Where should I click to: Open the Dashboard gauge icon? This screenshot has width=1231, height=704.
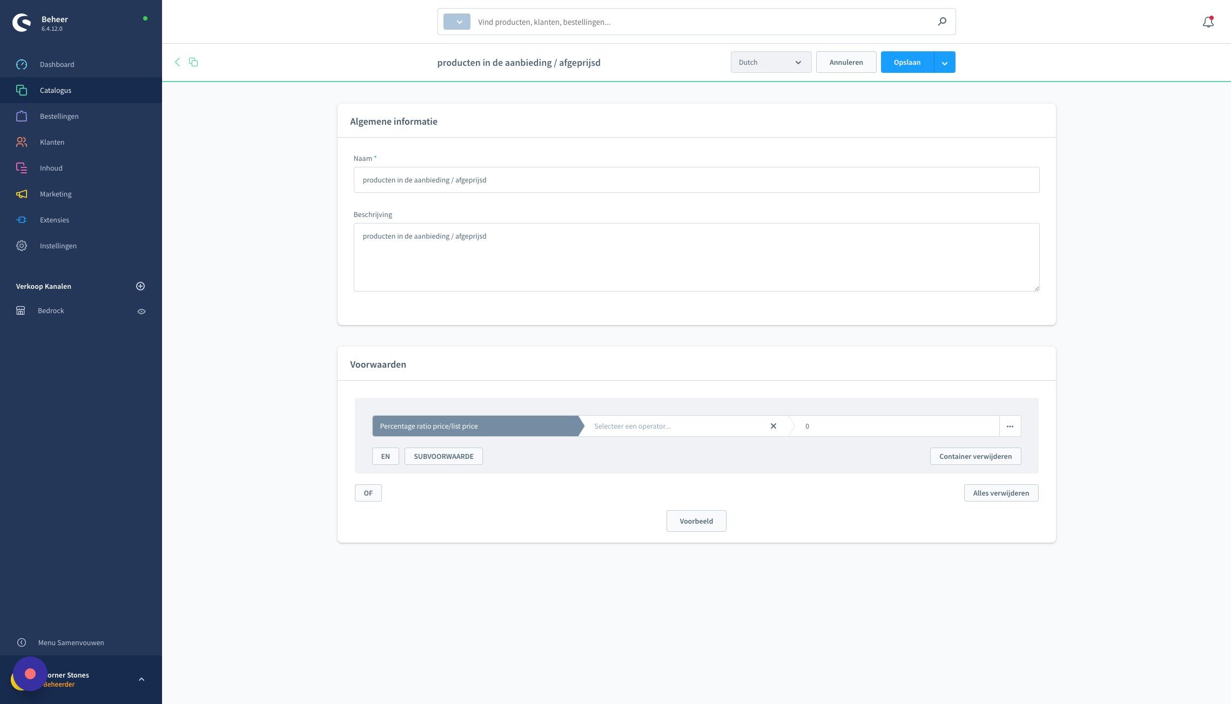pyautogui.click(x=22, y=64)
